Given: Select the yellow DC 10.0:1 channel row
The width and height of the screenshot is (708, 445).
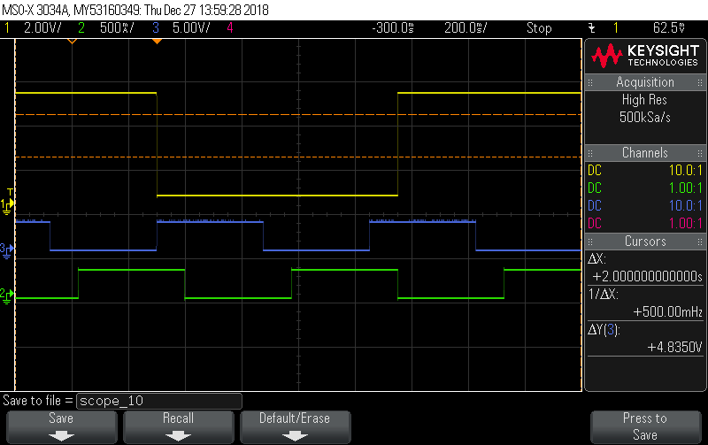Looking at the screenshot, I should click(645, 171).
